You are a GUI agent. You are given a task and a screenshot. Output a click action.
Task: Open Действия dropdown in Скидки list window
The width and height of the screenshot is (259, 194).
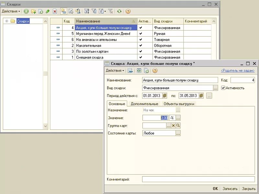pyautogui.click(x=11, y=11)
